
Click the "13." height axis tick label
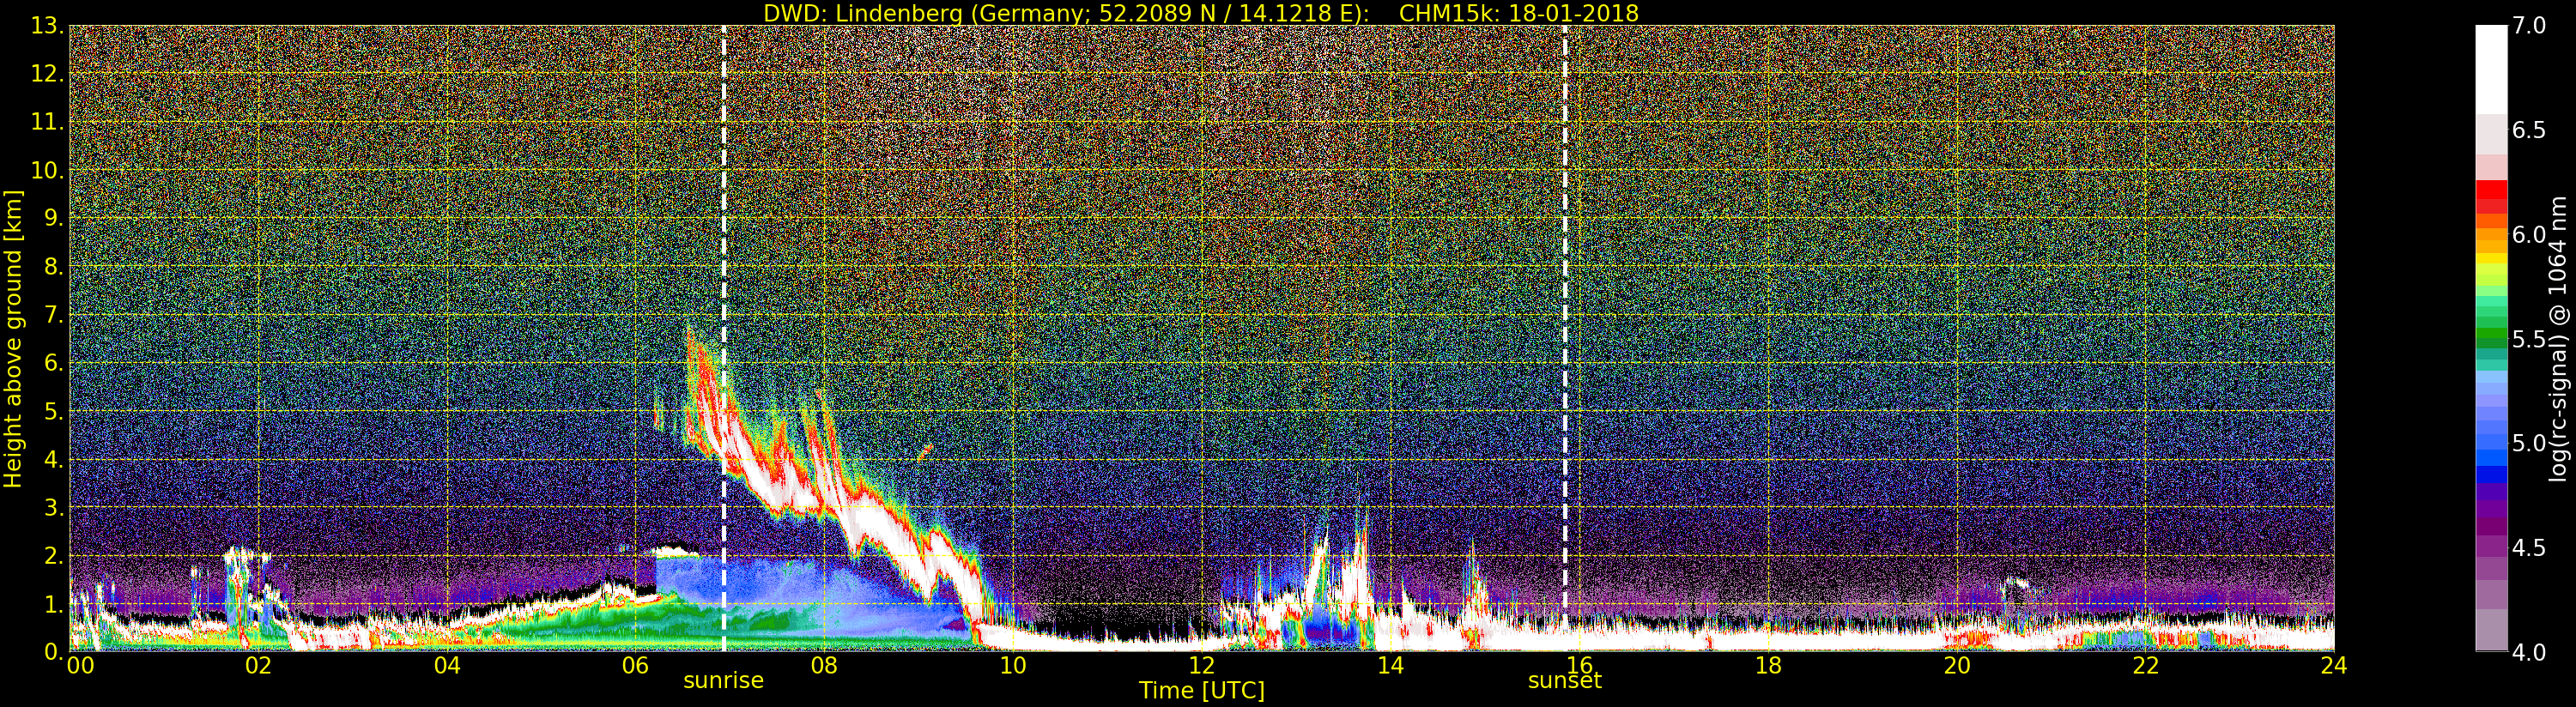tap(48, 26)
